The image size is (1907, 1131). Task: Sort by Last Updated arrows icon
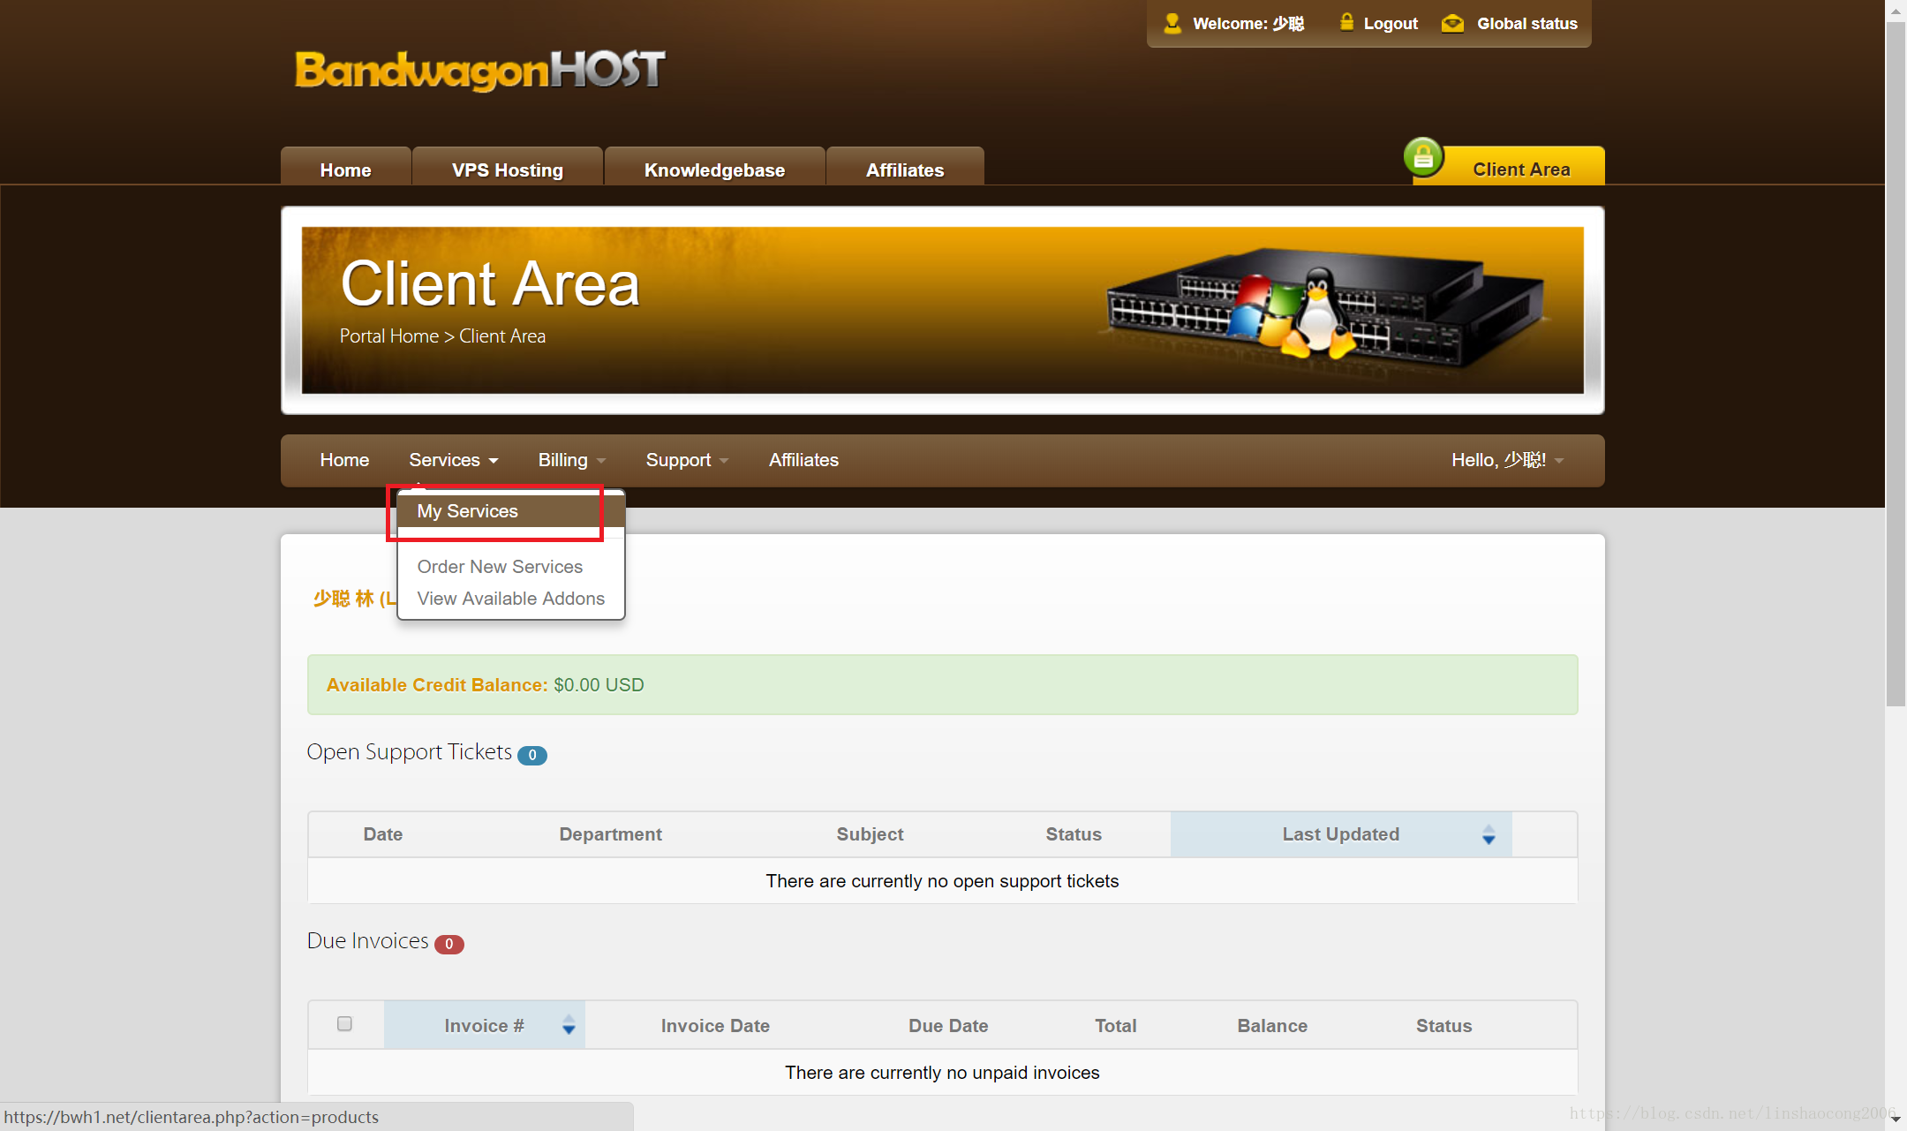[1489, 834]
